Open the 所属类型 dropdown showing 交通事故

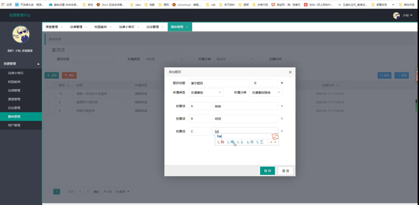tap(206, 92)
